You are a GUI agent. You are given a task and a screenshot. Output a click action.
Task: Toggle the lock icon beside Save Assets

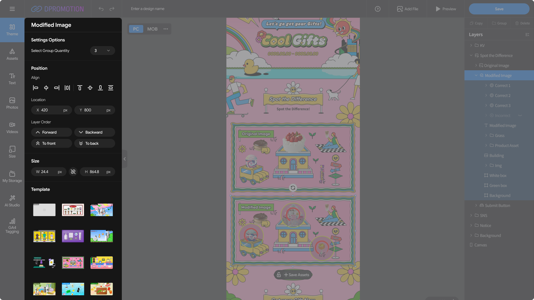click(x=279, y=275)
